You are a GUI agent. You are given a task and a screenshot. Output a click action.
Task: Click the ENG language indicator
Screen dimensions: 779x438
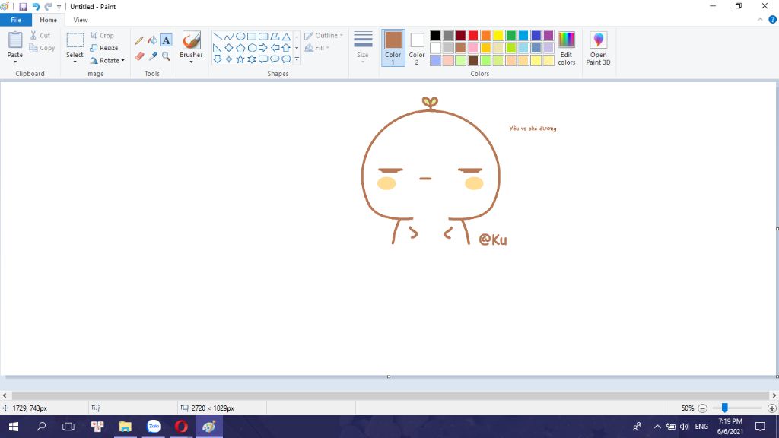tap(701, 427)
